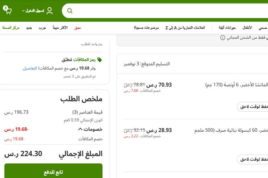Open حيوانات أليفة category
This screenshot has width=268, height=178.
[227, 28]
